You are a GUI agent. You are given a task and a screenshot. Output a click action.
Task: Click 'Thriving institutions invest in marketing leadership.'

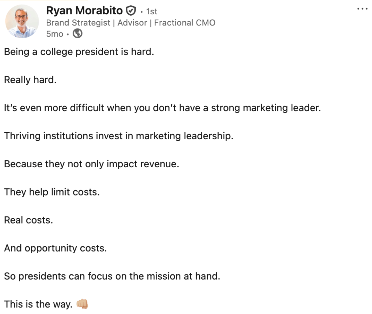tap(119, 136)
